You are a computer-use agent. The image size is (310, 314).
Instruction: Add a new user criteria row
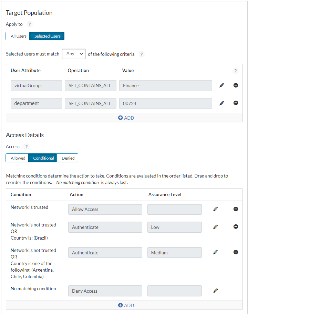[126, 118]
